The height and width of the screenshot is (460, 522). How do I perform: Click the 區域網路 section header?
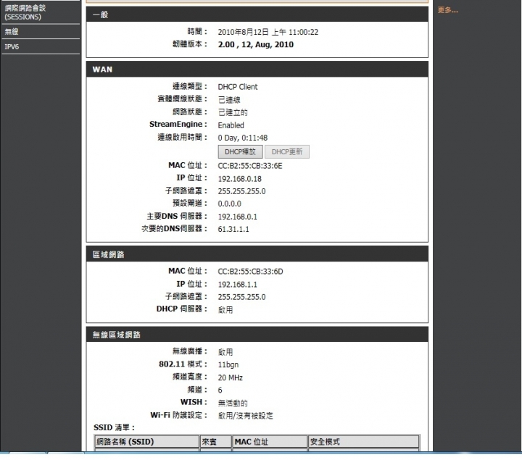pyautogui.click(x=257, y=254)
